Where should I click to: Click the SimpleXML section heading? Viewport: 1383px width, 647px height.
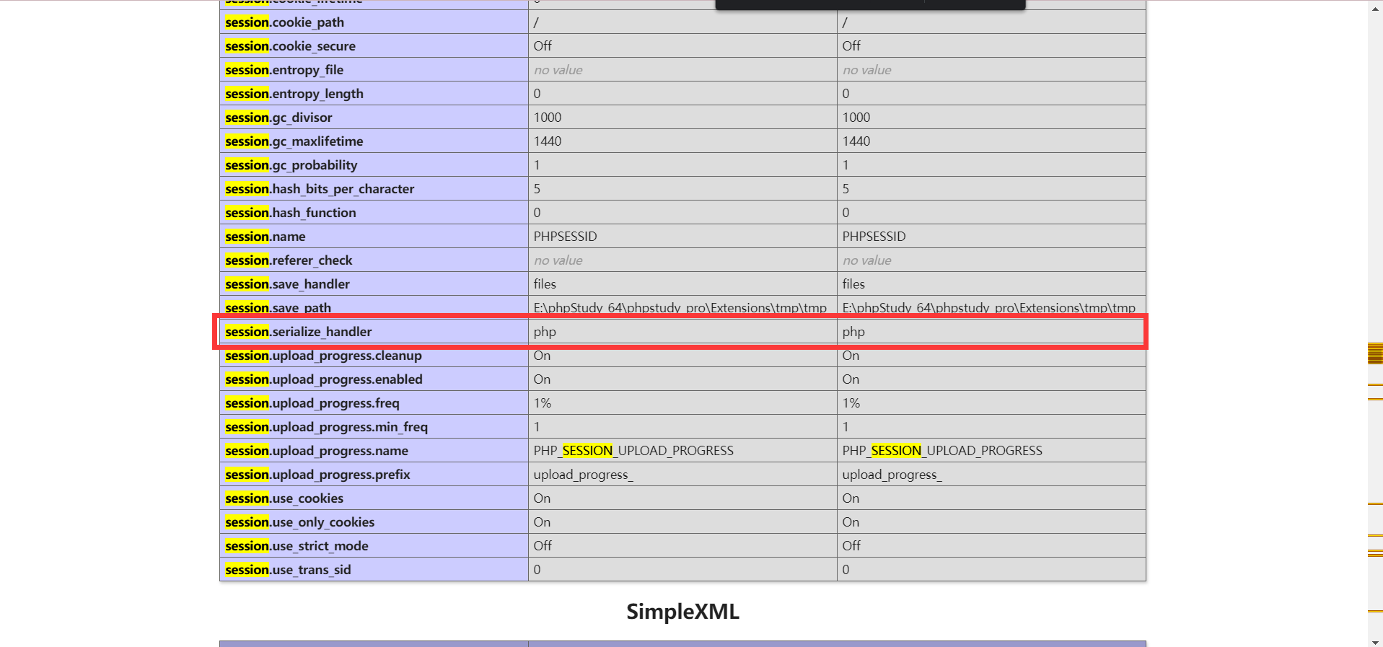coord(682,612)
